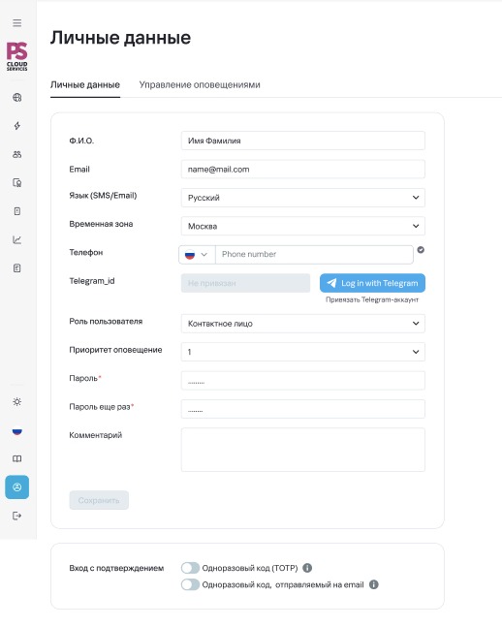Open the users group sidebar icon

coord(16,154)
